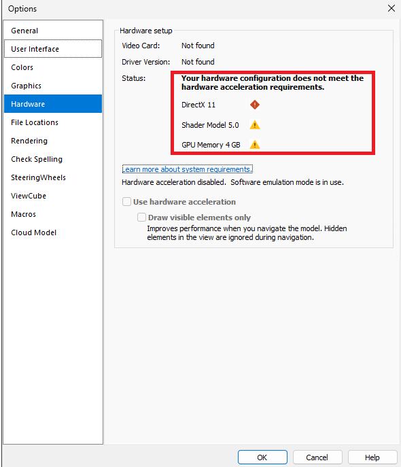Viewport: 401px width, 467px height.
Task: Click the 'Hardware setup' group title
Action: click(x=146, y=31)
